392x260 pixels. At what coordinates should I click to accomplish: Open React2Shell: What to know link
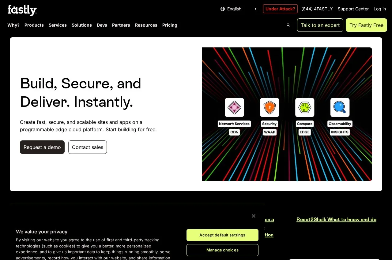click(x=336, y=219)
